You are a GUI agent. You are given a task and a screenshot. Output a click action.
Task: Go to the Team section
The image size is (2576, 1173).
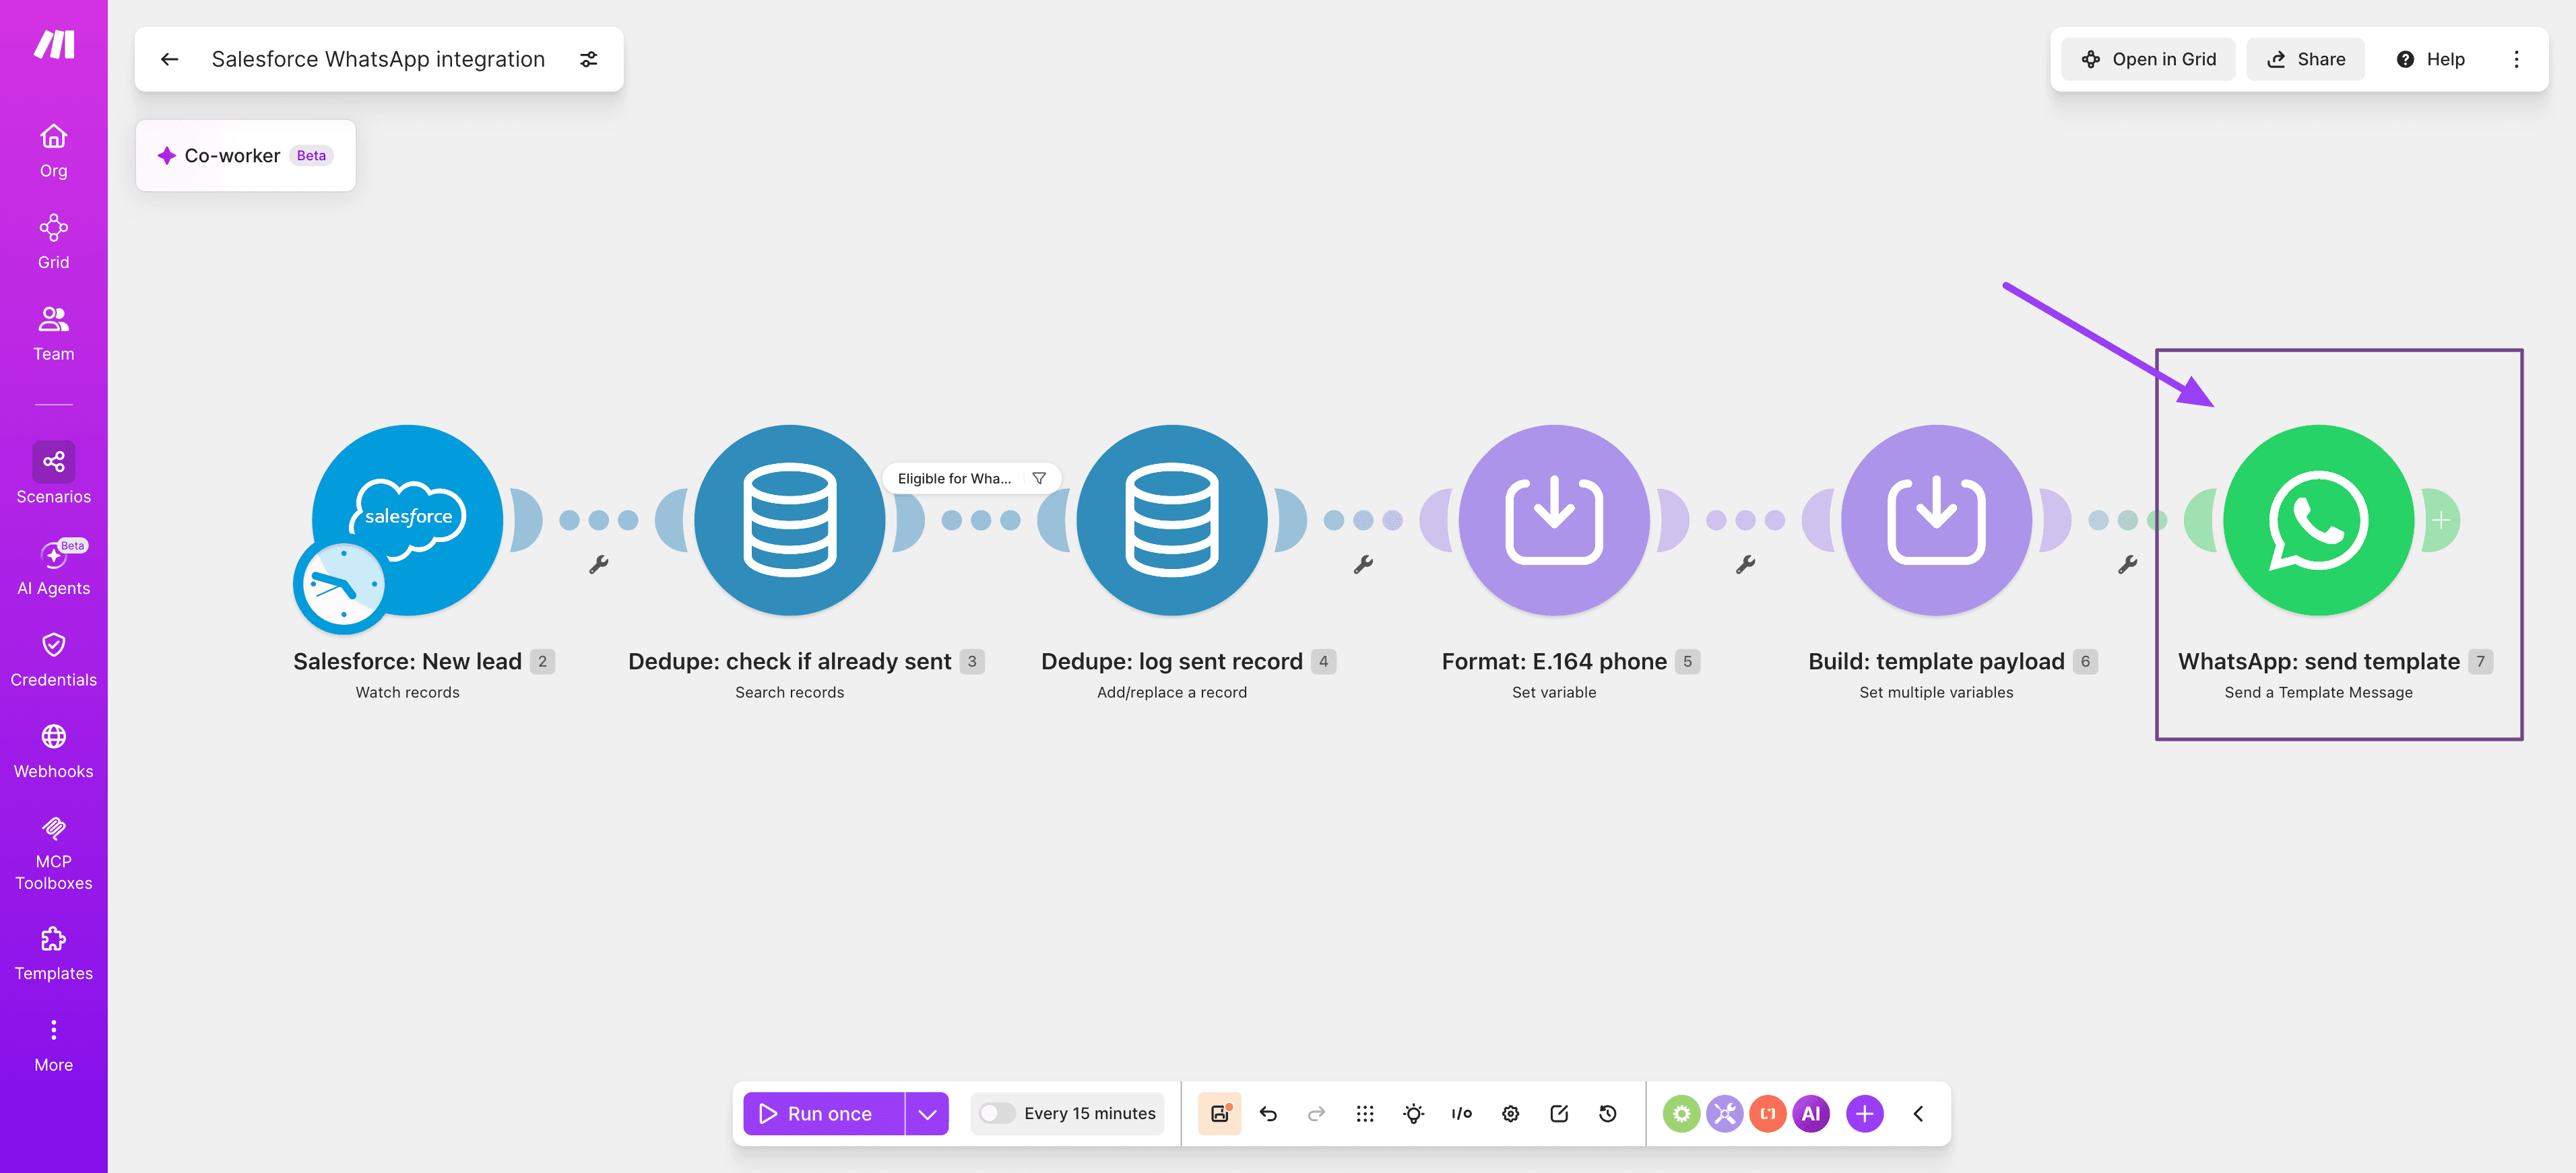click(54, 334)
